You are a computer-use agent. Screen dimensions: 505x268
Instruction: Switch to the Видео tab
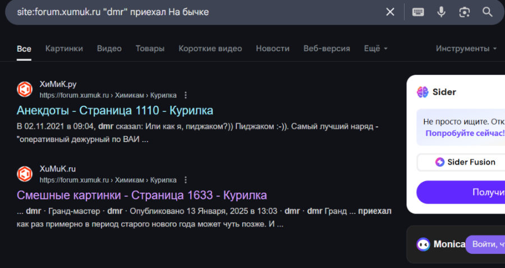click(109, 48)
